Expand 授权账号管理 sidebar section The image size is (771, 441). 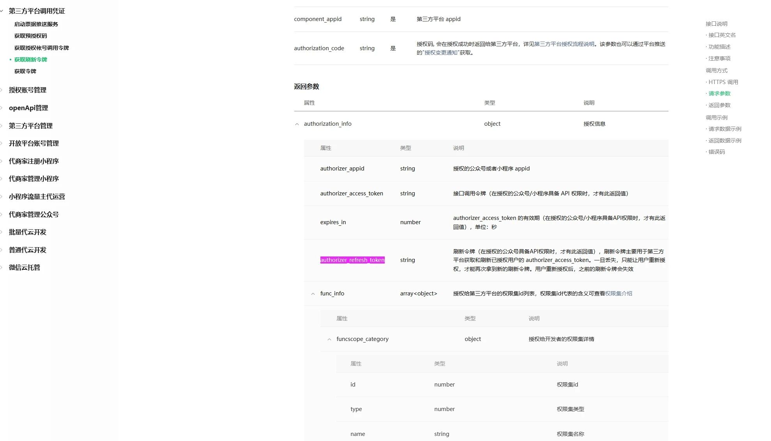[x=27, y=90]
